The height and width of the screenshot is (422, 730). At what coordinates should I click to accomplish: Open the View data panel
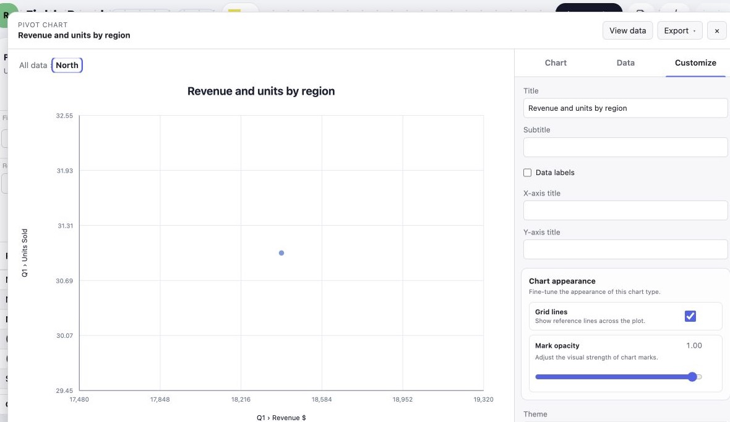point(627,31)
